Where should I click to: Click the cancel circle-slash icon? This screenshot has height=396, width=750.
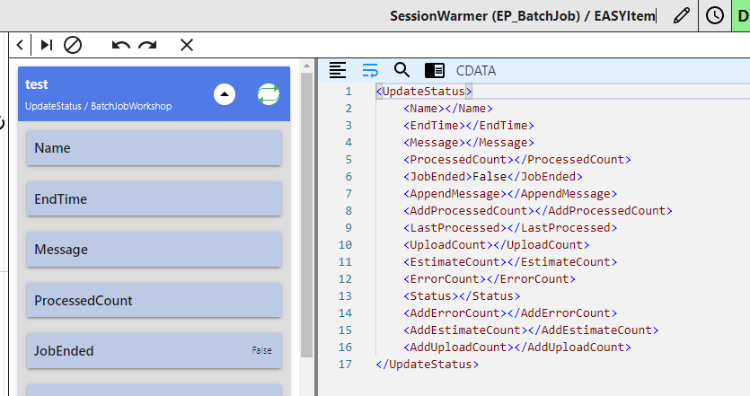73,45
